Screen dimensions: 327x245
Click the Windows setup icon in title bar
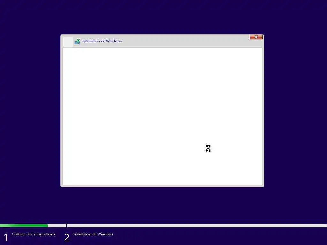pyautogui.click(x=77, y=41)
